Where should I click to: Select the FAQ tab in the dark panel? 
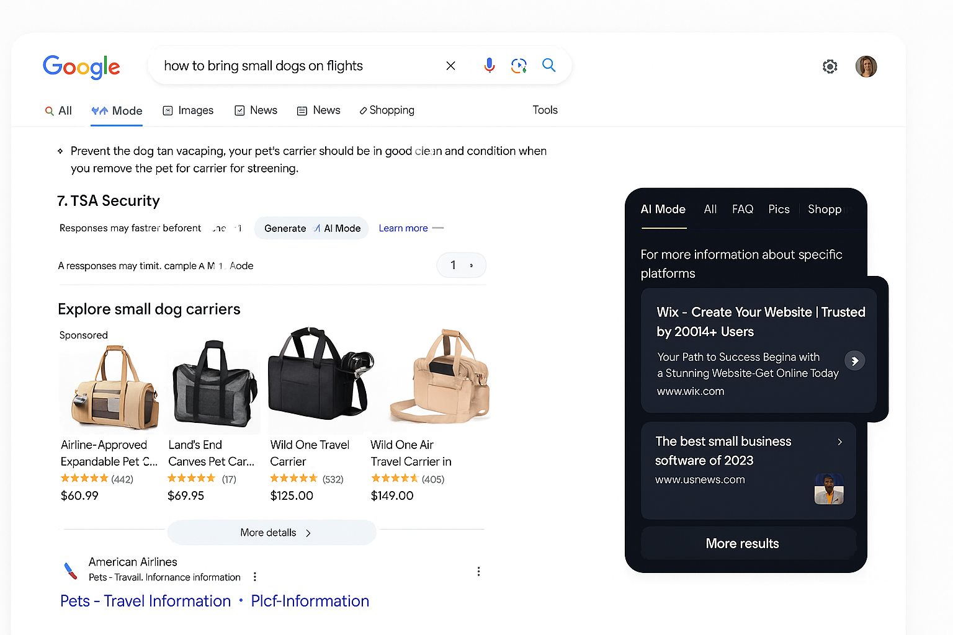(742, 210)
